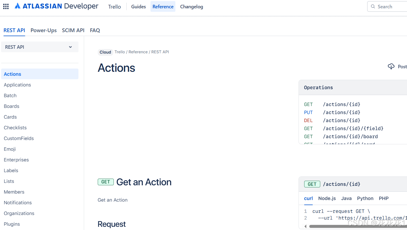Viewport: 407px width, 230px height.
Task: Select the Reference nav item
Action: [163, 7]
